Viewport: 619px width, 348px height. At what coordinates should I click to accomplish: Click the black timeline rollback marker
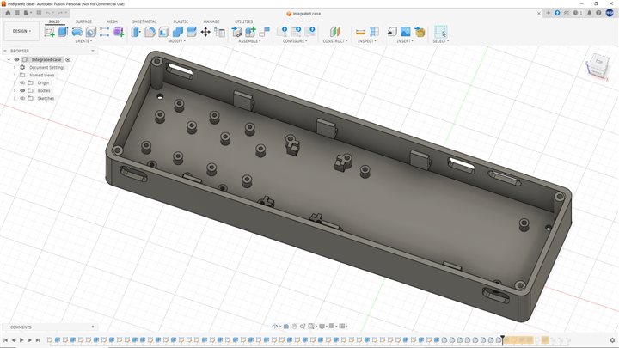coord(503,339)
